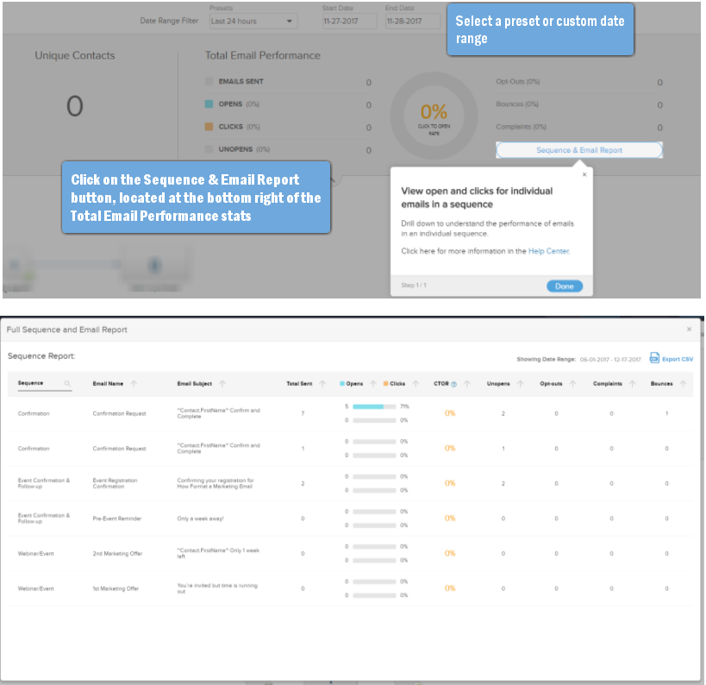Click the Export CSV file icon
Screen dimensions: 706x685
tap(654, 358)
